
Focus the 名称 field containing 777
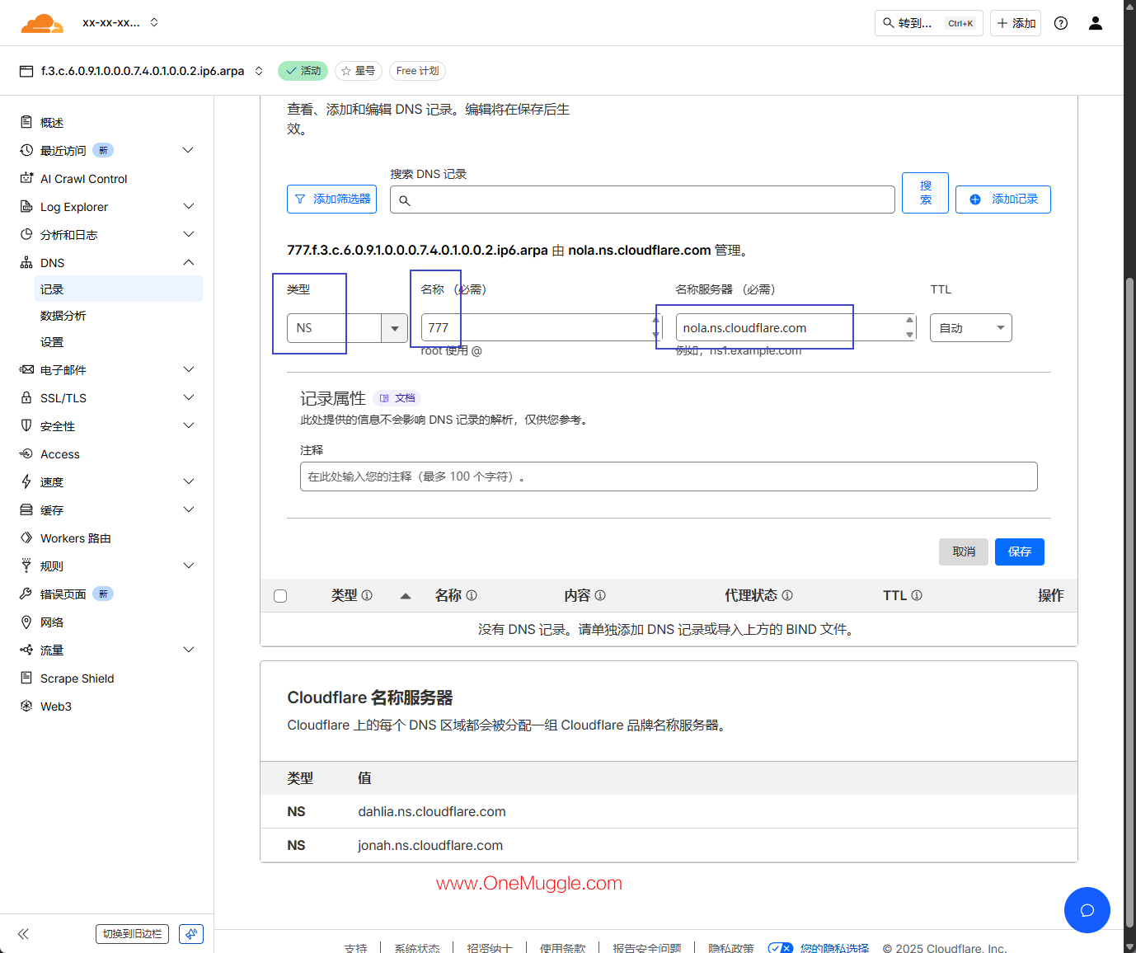pos(542,328)
